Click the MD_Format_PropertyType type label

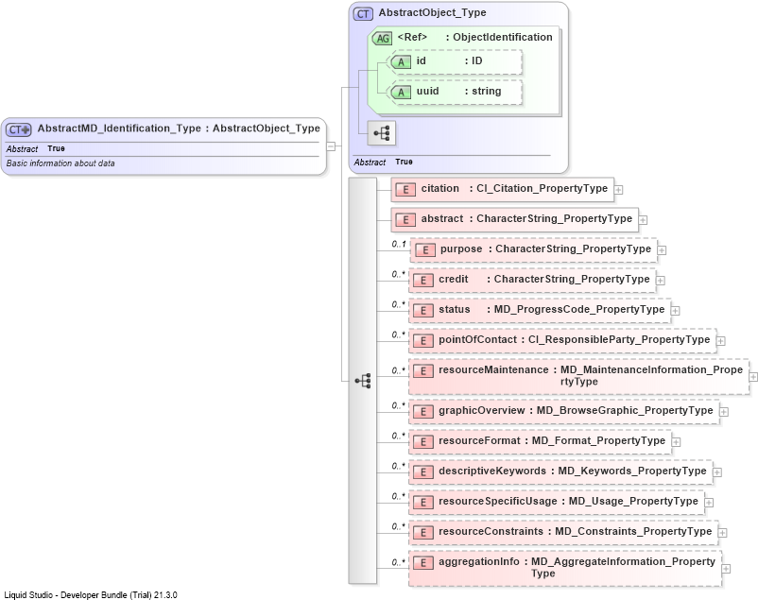pos(598,441)
